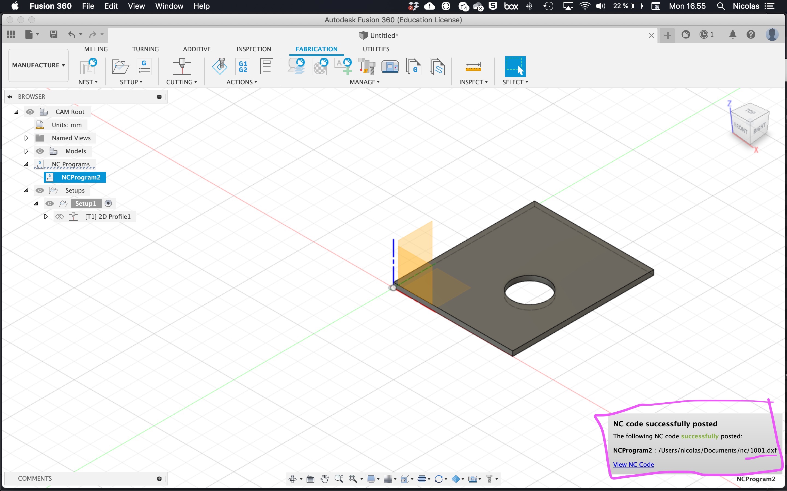Switch to the Utilities ribbon tab
This screenshot has height=491, width=787.
pos(376,49)
